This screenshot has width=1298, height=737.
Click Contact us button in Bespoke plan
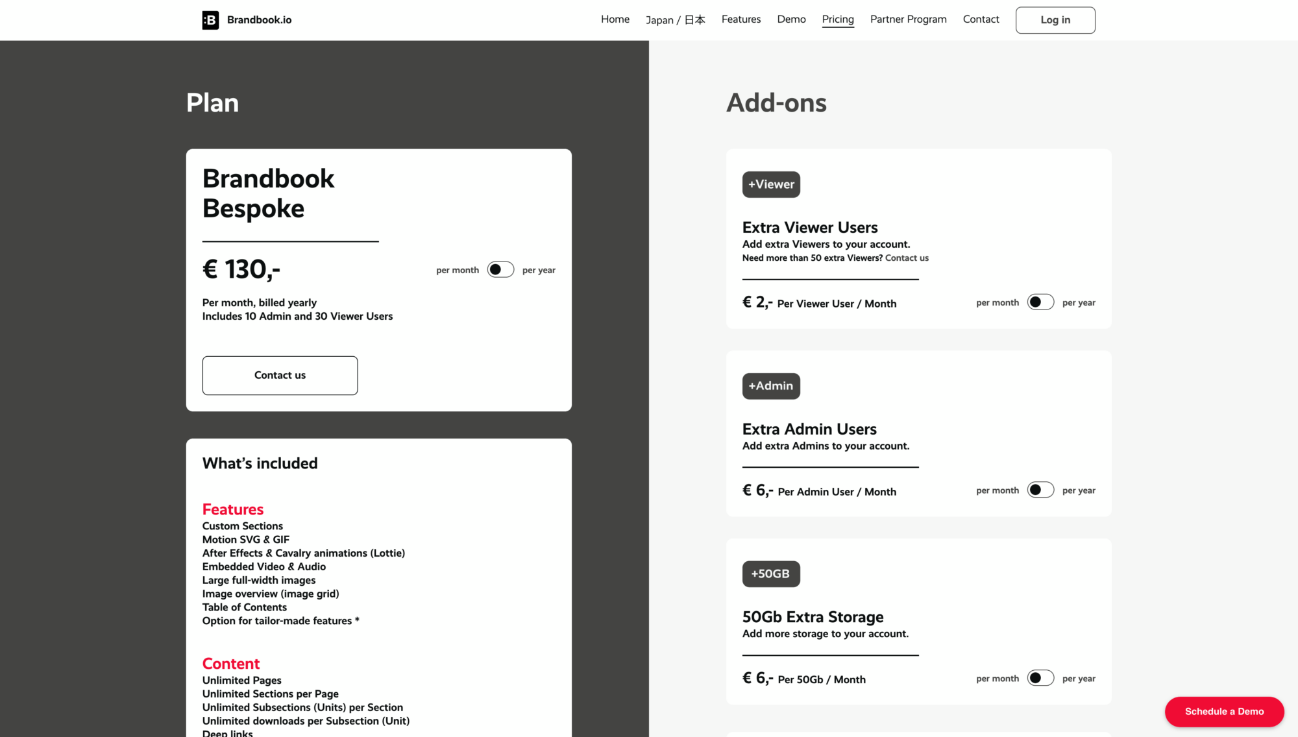click(280, 375)
